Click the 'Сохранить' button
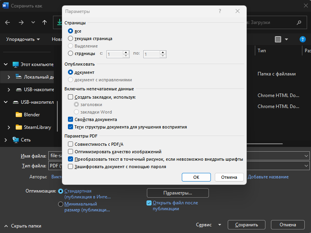Viewport: 311px width, 233px height. pyautogui.click(x=247, y=225)
